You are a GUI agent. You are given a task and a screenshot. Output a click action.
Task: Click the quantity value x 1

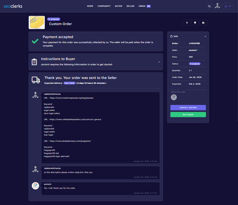pos(190,70)
